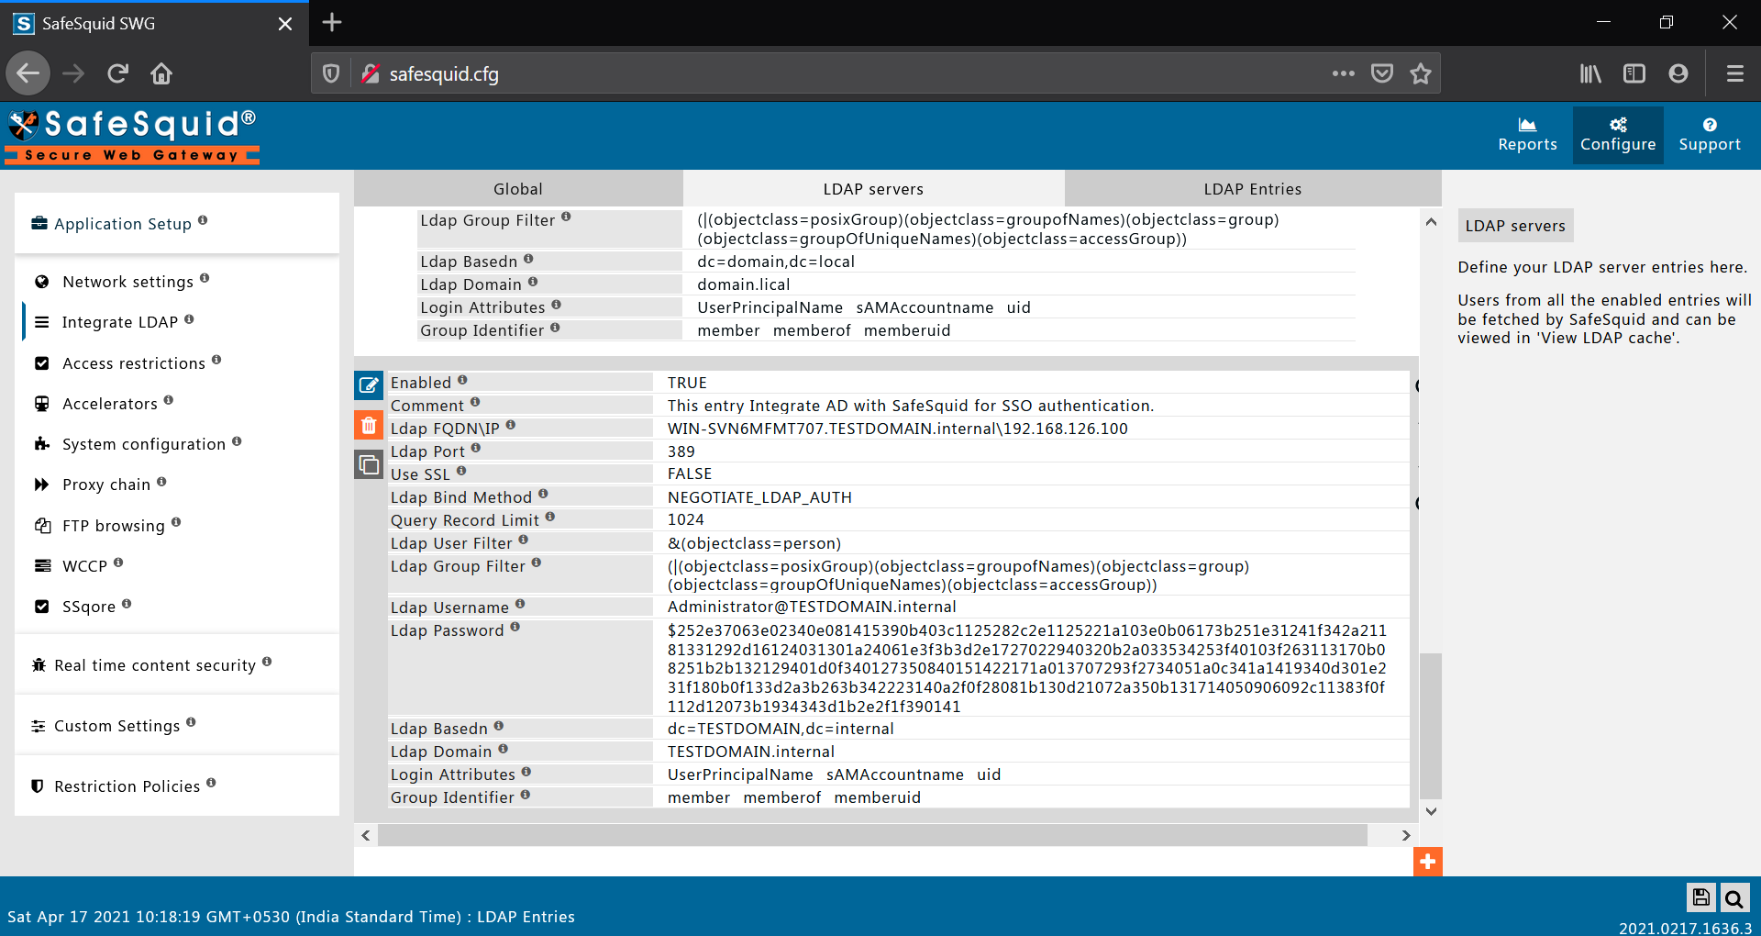Switch to the LDAP Entries tab
Screen dimensions: 1761x936
(x=1252, y=189)
